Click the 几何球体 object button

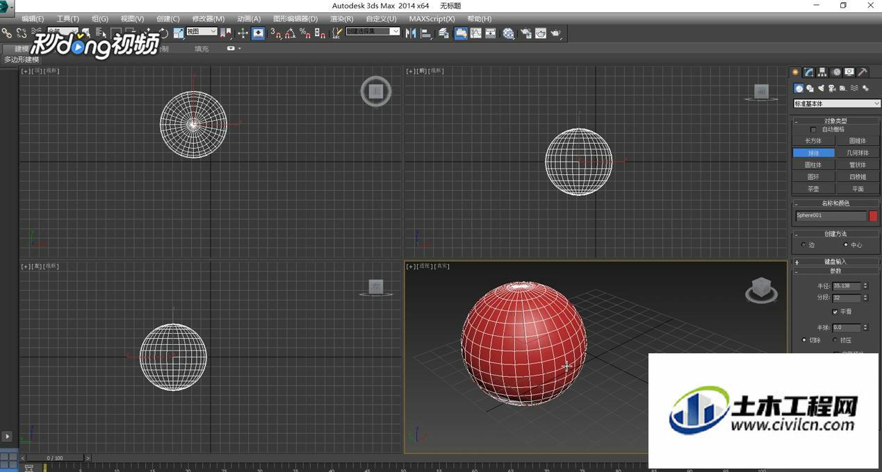point(857,153)
